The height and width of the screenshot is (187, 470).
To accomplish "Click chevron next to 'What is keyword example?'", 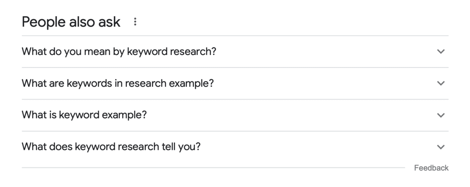I will pyautogui.click(x=441, y=115).
